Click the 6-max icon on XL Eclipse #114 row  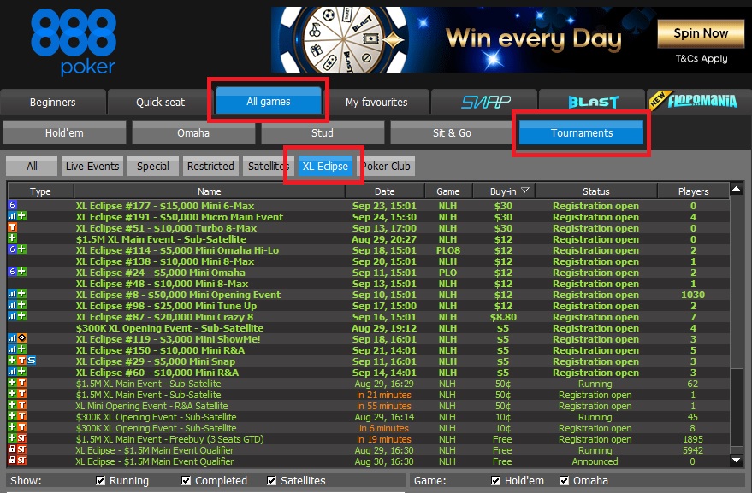click(13, 249)
